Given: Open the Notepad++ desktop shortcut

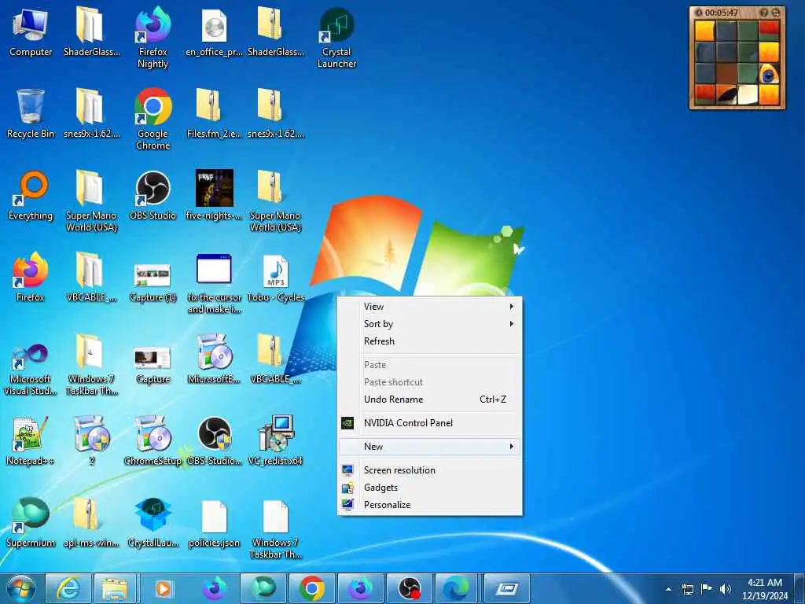Looking at the screenshot, I should pyautogui.click(x=31, y=440).
